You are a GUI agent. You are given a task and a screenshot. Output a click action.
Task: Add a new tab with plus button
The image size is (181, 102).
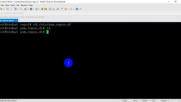(x=20, y=20)
